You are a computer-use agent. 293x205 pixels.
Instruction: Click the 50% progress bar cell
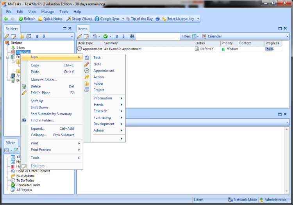(273, 49)
